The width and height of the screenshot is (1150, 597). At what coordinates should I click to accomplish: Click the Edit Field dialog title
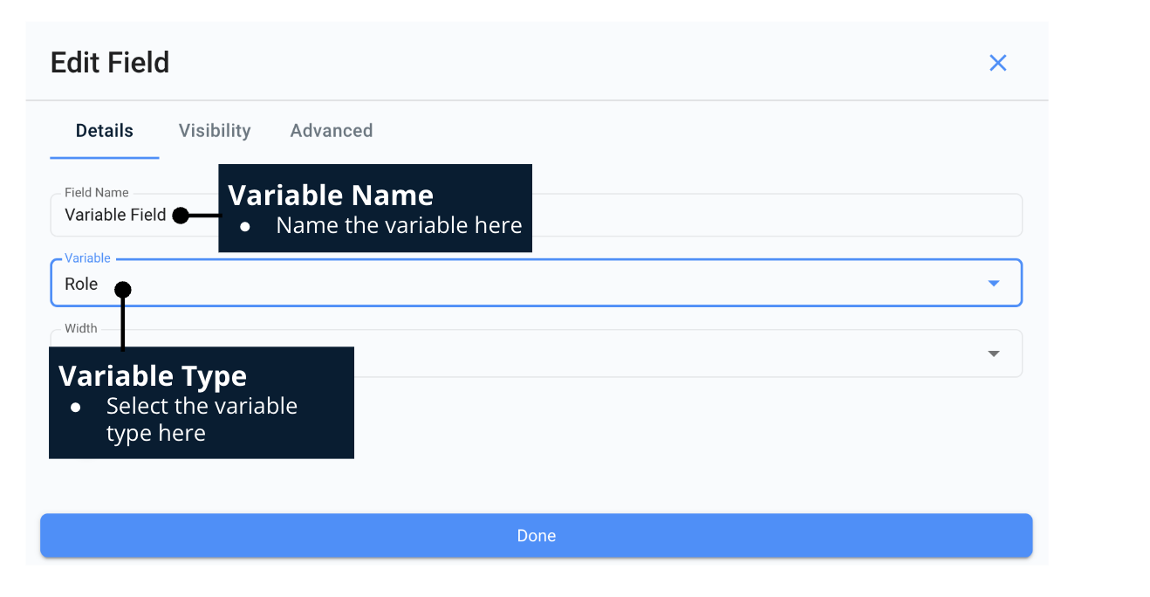click(x=110, y=62)
